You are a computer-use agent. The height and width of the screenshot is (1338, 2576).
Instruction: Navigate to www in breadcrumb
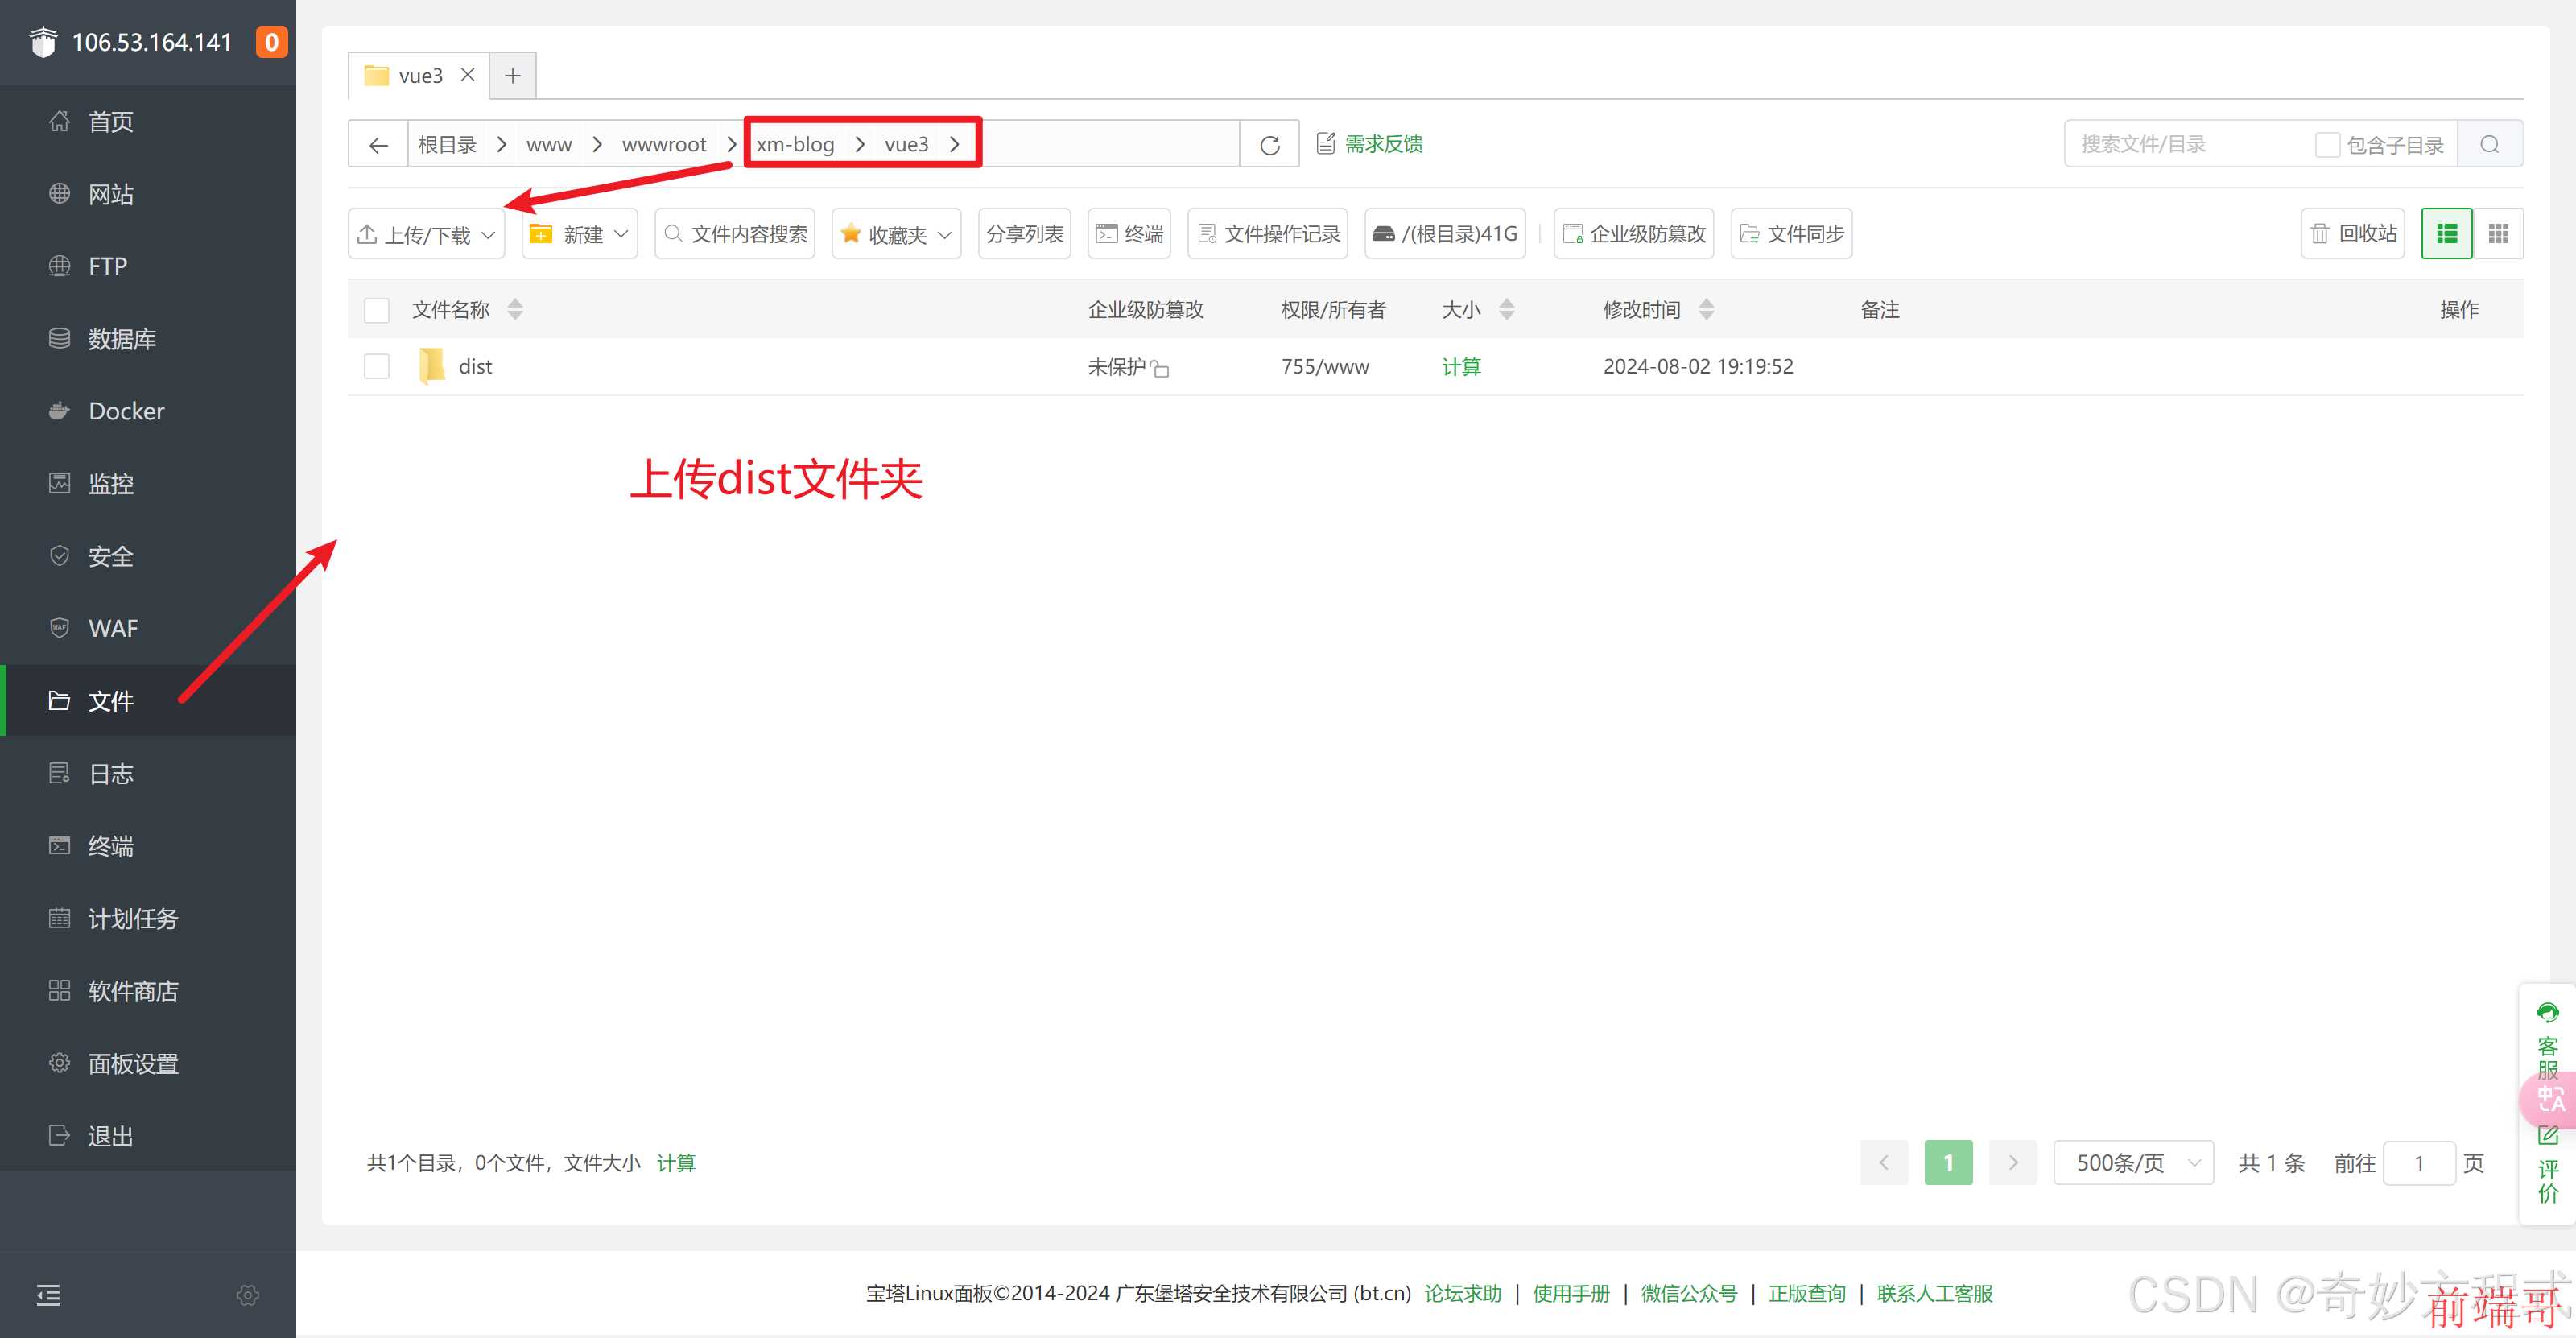point(549,145)
